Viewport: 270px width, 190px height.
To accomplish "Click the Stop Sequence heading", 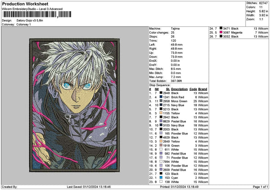I will (160, 85).
